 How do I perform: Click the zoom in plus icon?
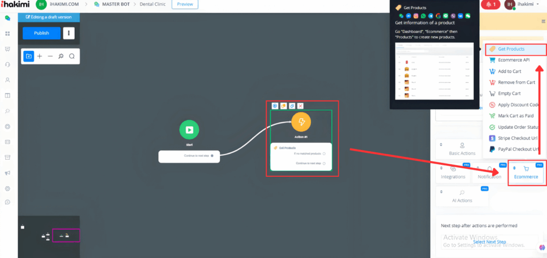tap(40, 56)
